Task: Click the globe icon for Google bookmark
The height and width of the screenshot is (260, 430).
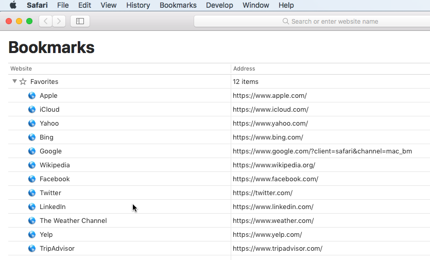Action: point(32,151)
